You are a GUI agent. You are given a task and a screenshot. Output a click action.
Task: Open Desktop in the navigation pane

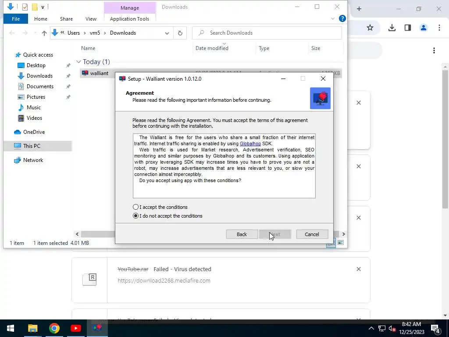[36, 65]
